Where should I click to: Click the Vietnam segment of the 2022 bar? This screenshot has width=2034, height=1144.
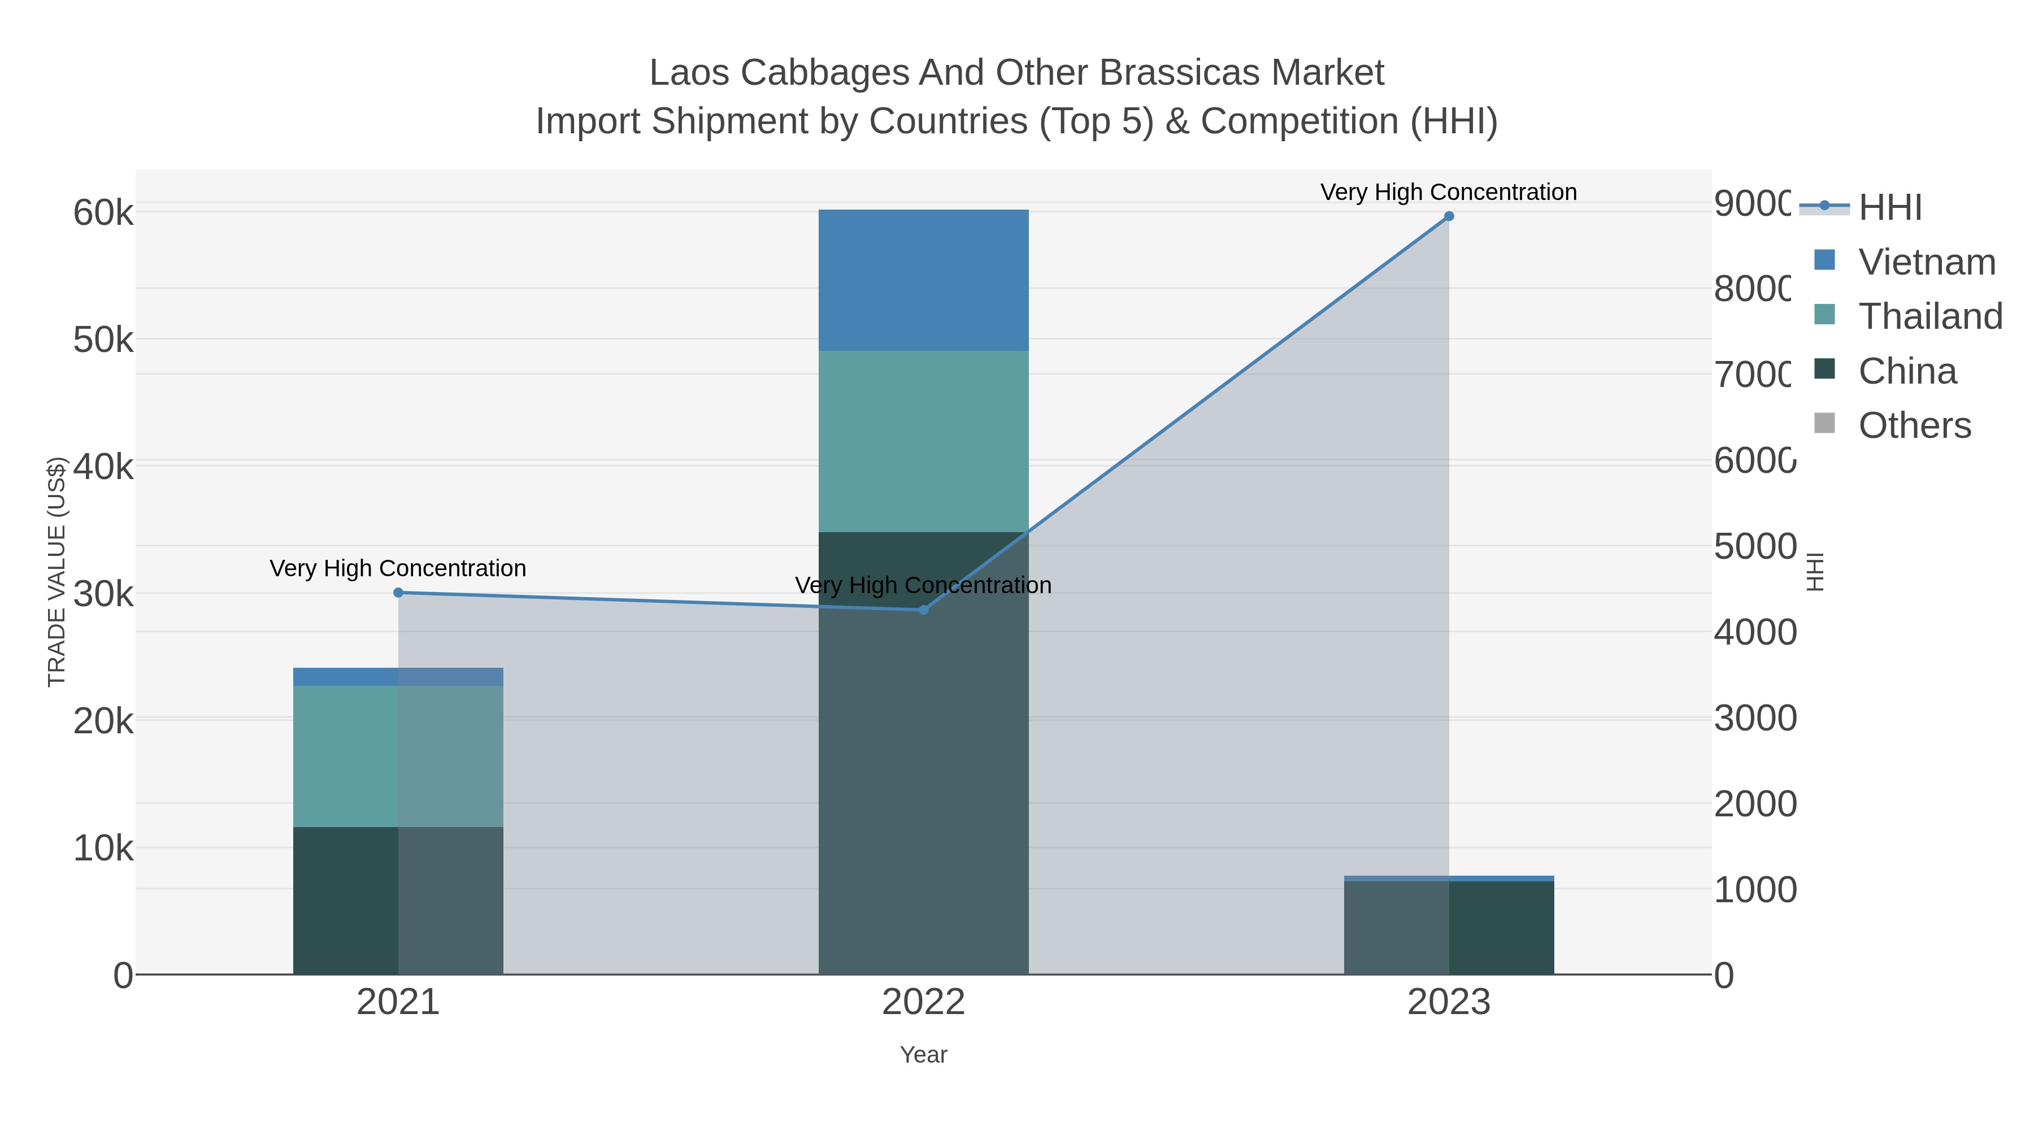pos(924,280)
